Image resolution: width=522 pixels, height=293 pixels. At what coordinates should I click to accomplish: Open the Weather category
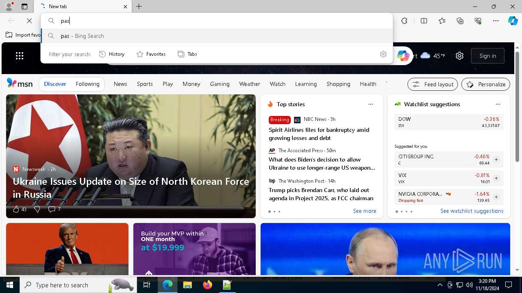[x=250, y=84]
